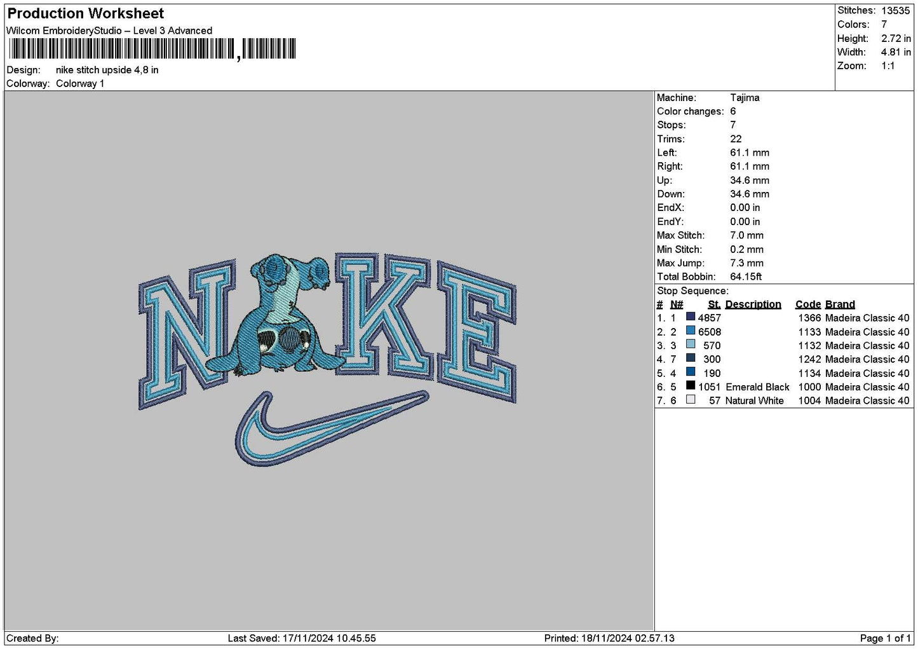Click the height value '2.72 in'
Image resolution: width=918 pixels, height=649 pixels.
pyautogui.click(x=896, y=38)
